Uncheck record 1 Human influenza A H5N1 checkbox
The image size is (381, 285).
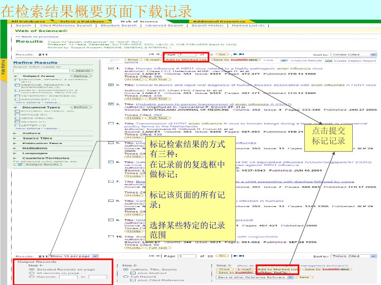coord(111,68)
